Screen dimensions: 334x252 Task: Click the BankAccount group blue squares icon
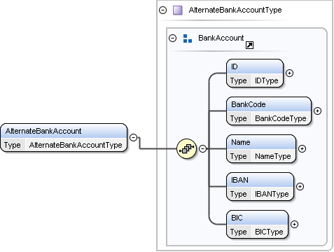188,38
